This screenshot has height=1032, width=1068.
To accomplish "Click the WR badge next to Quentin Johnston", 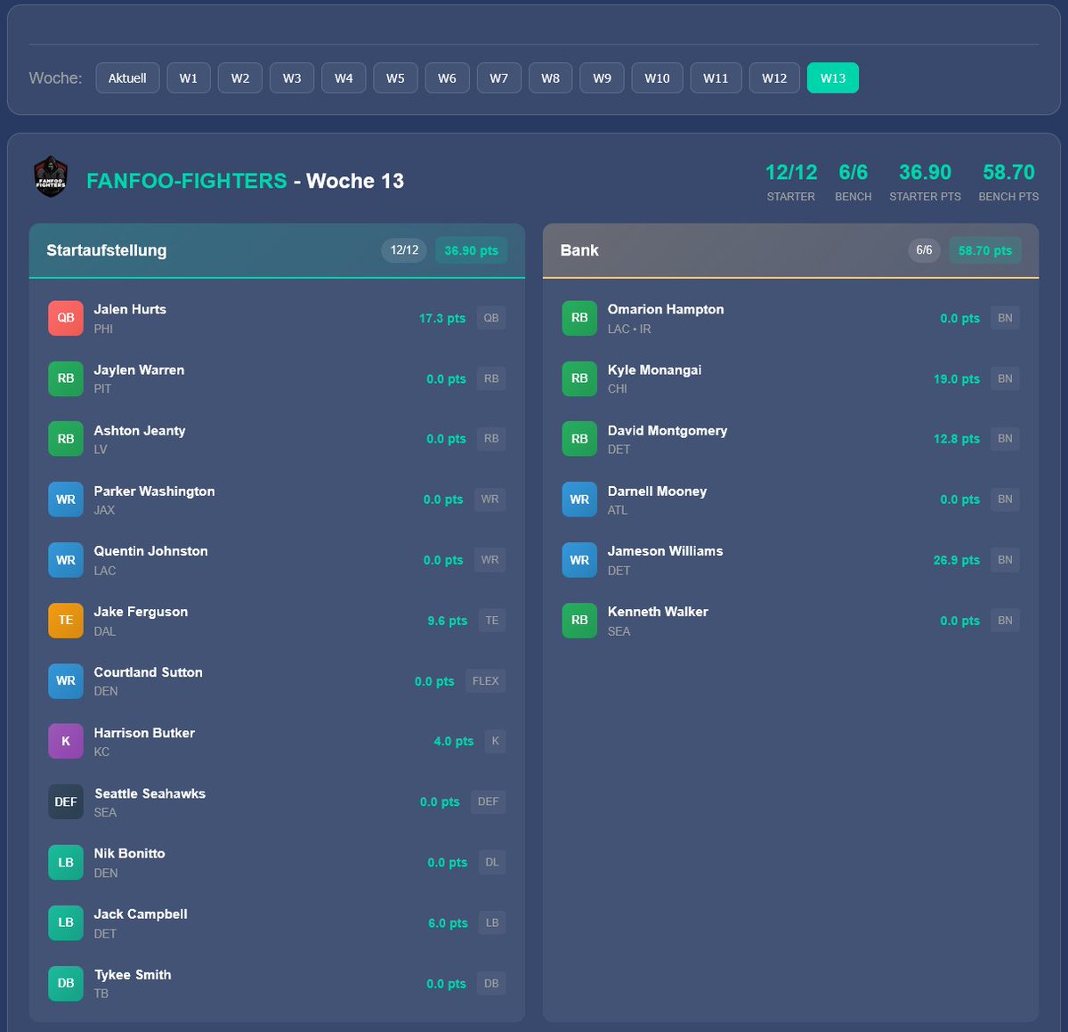I will click(x=66, y=560).
